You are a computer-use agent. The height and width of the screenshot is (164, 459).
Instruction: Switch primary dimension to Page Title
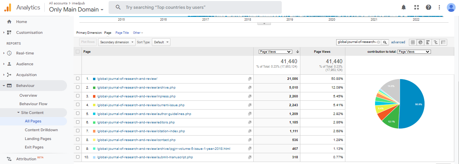pyautogui.click(x=122, y=33)
